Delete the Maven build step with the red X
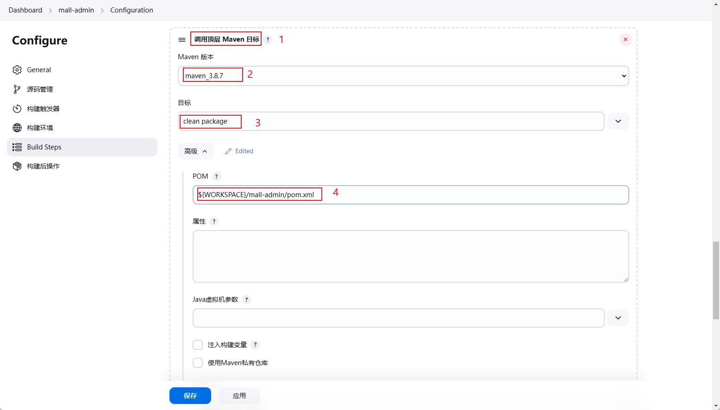This screenshot has height=410, width=720. coord(625,39)
